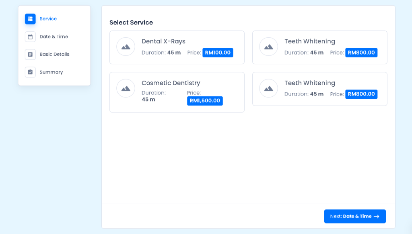Click the RM100.00 price badge

(218, 53)
